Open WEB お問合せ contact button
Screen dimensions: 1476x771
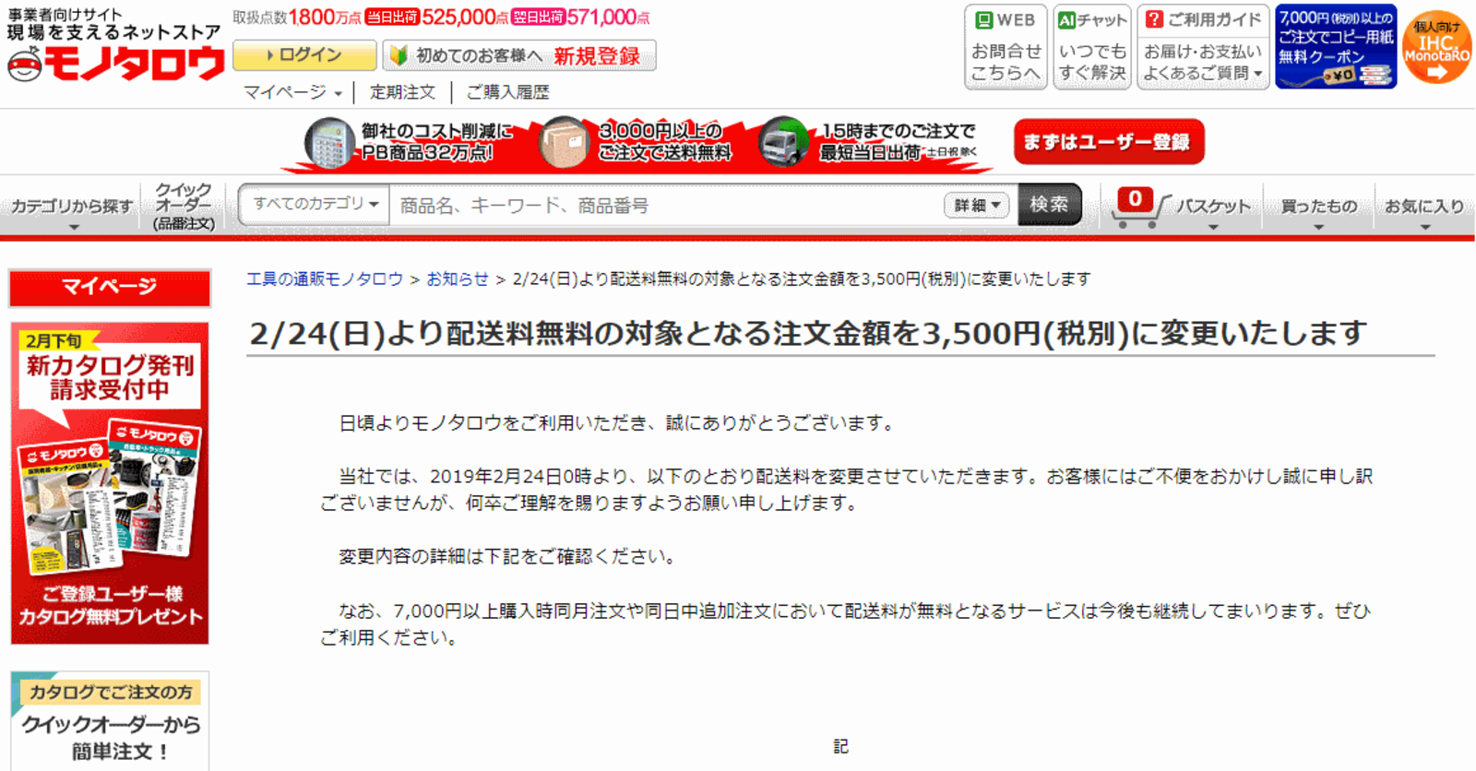click(1006, 46)
